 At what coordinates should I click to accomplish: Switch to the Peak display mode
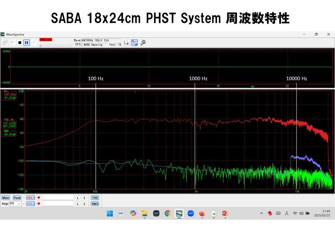tap(16, 198)
